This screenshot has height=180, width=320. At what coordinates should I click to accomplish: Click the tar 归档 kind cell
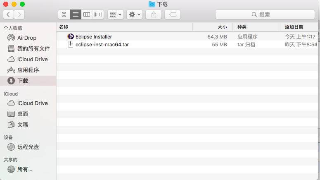point(246,45)
